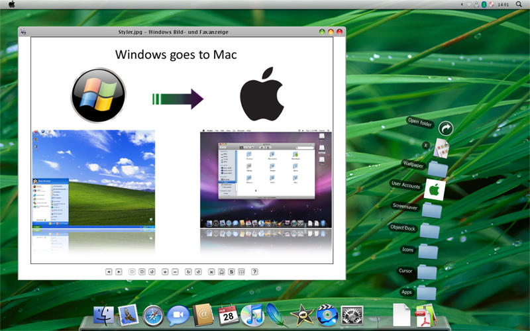Viewport: 530px width, 331px height.
Task: Minimize the viewer with the green button
Action: click(x=322, y=32)
